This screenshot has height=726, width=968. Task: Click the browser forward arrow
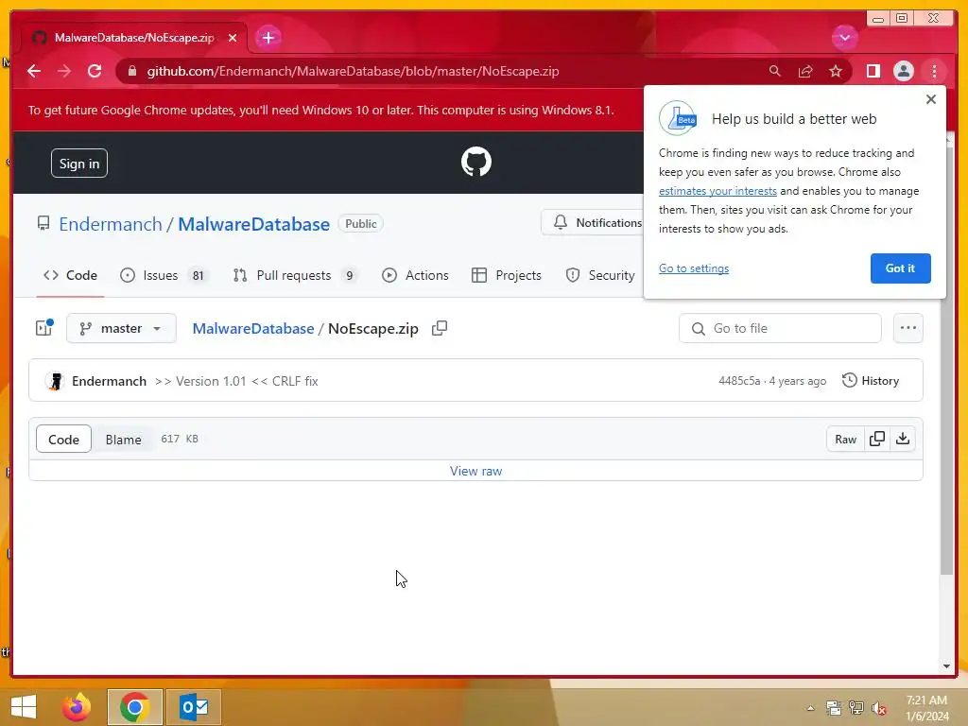(64, 71)
